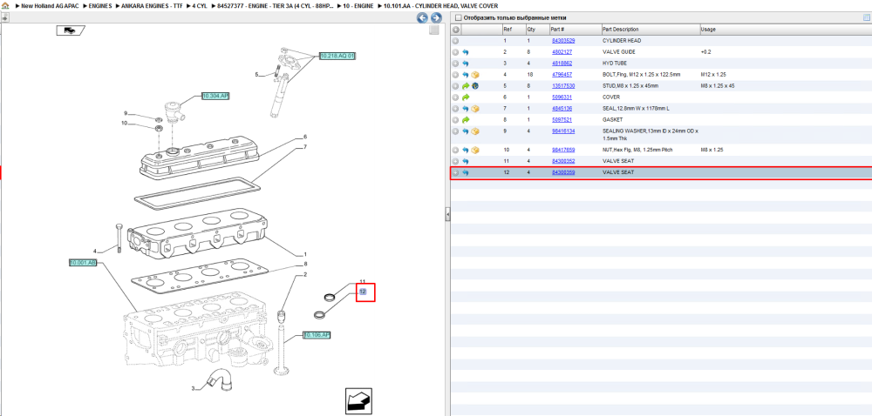Viewport: 872px width, 416px height.
Task: Click the package box icon on BOLT row
Action: 475,74
